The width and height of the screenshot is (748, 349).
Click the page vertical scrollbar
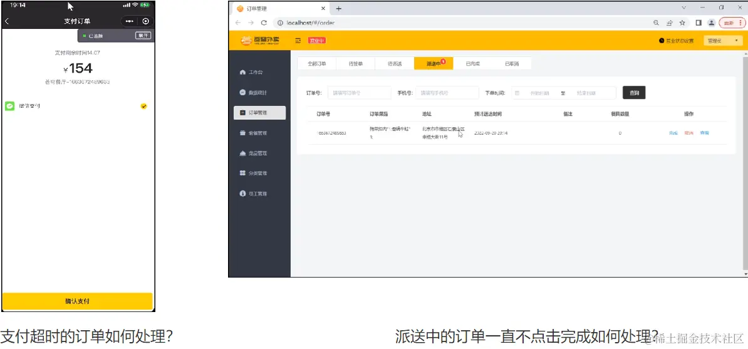pyautogui.click(x=745, y=162)
